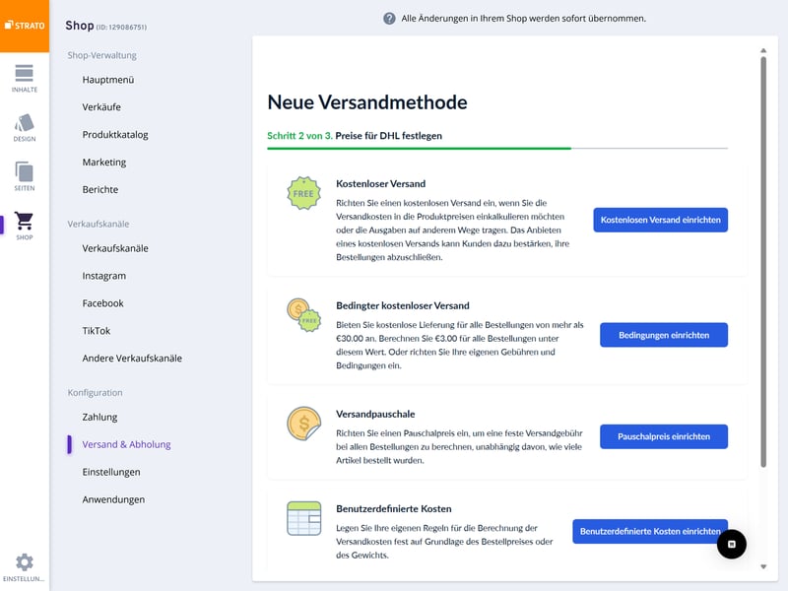Image resolution: width=788 pixels, height=591 pixels.
Task: Go to Produktkatalog menu item
Action: pyautogui.click(x=115, y=135)
